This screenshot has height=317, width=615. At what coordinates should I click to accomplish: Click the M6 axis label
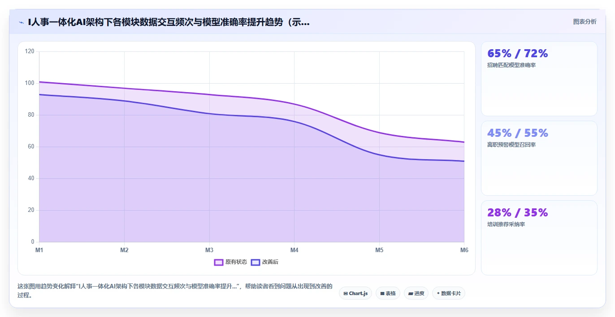point(464,250)
